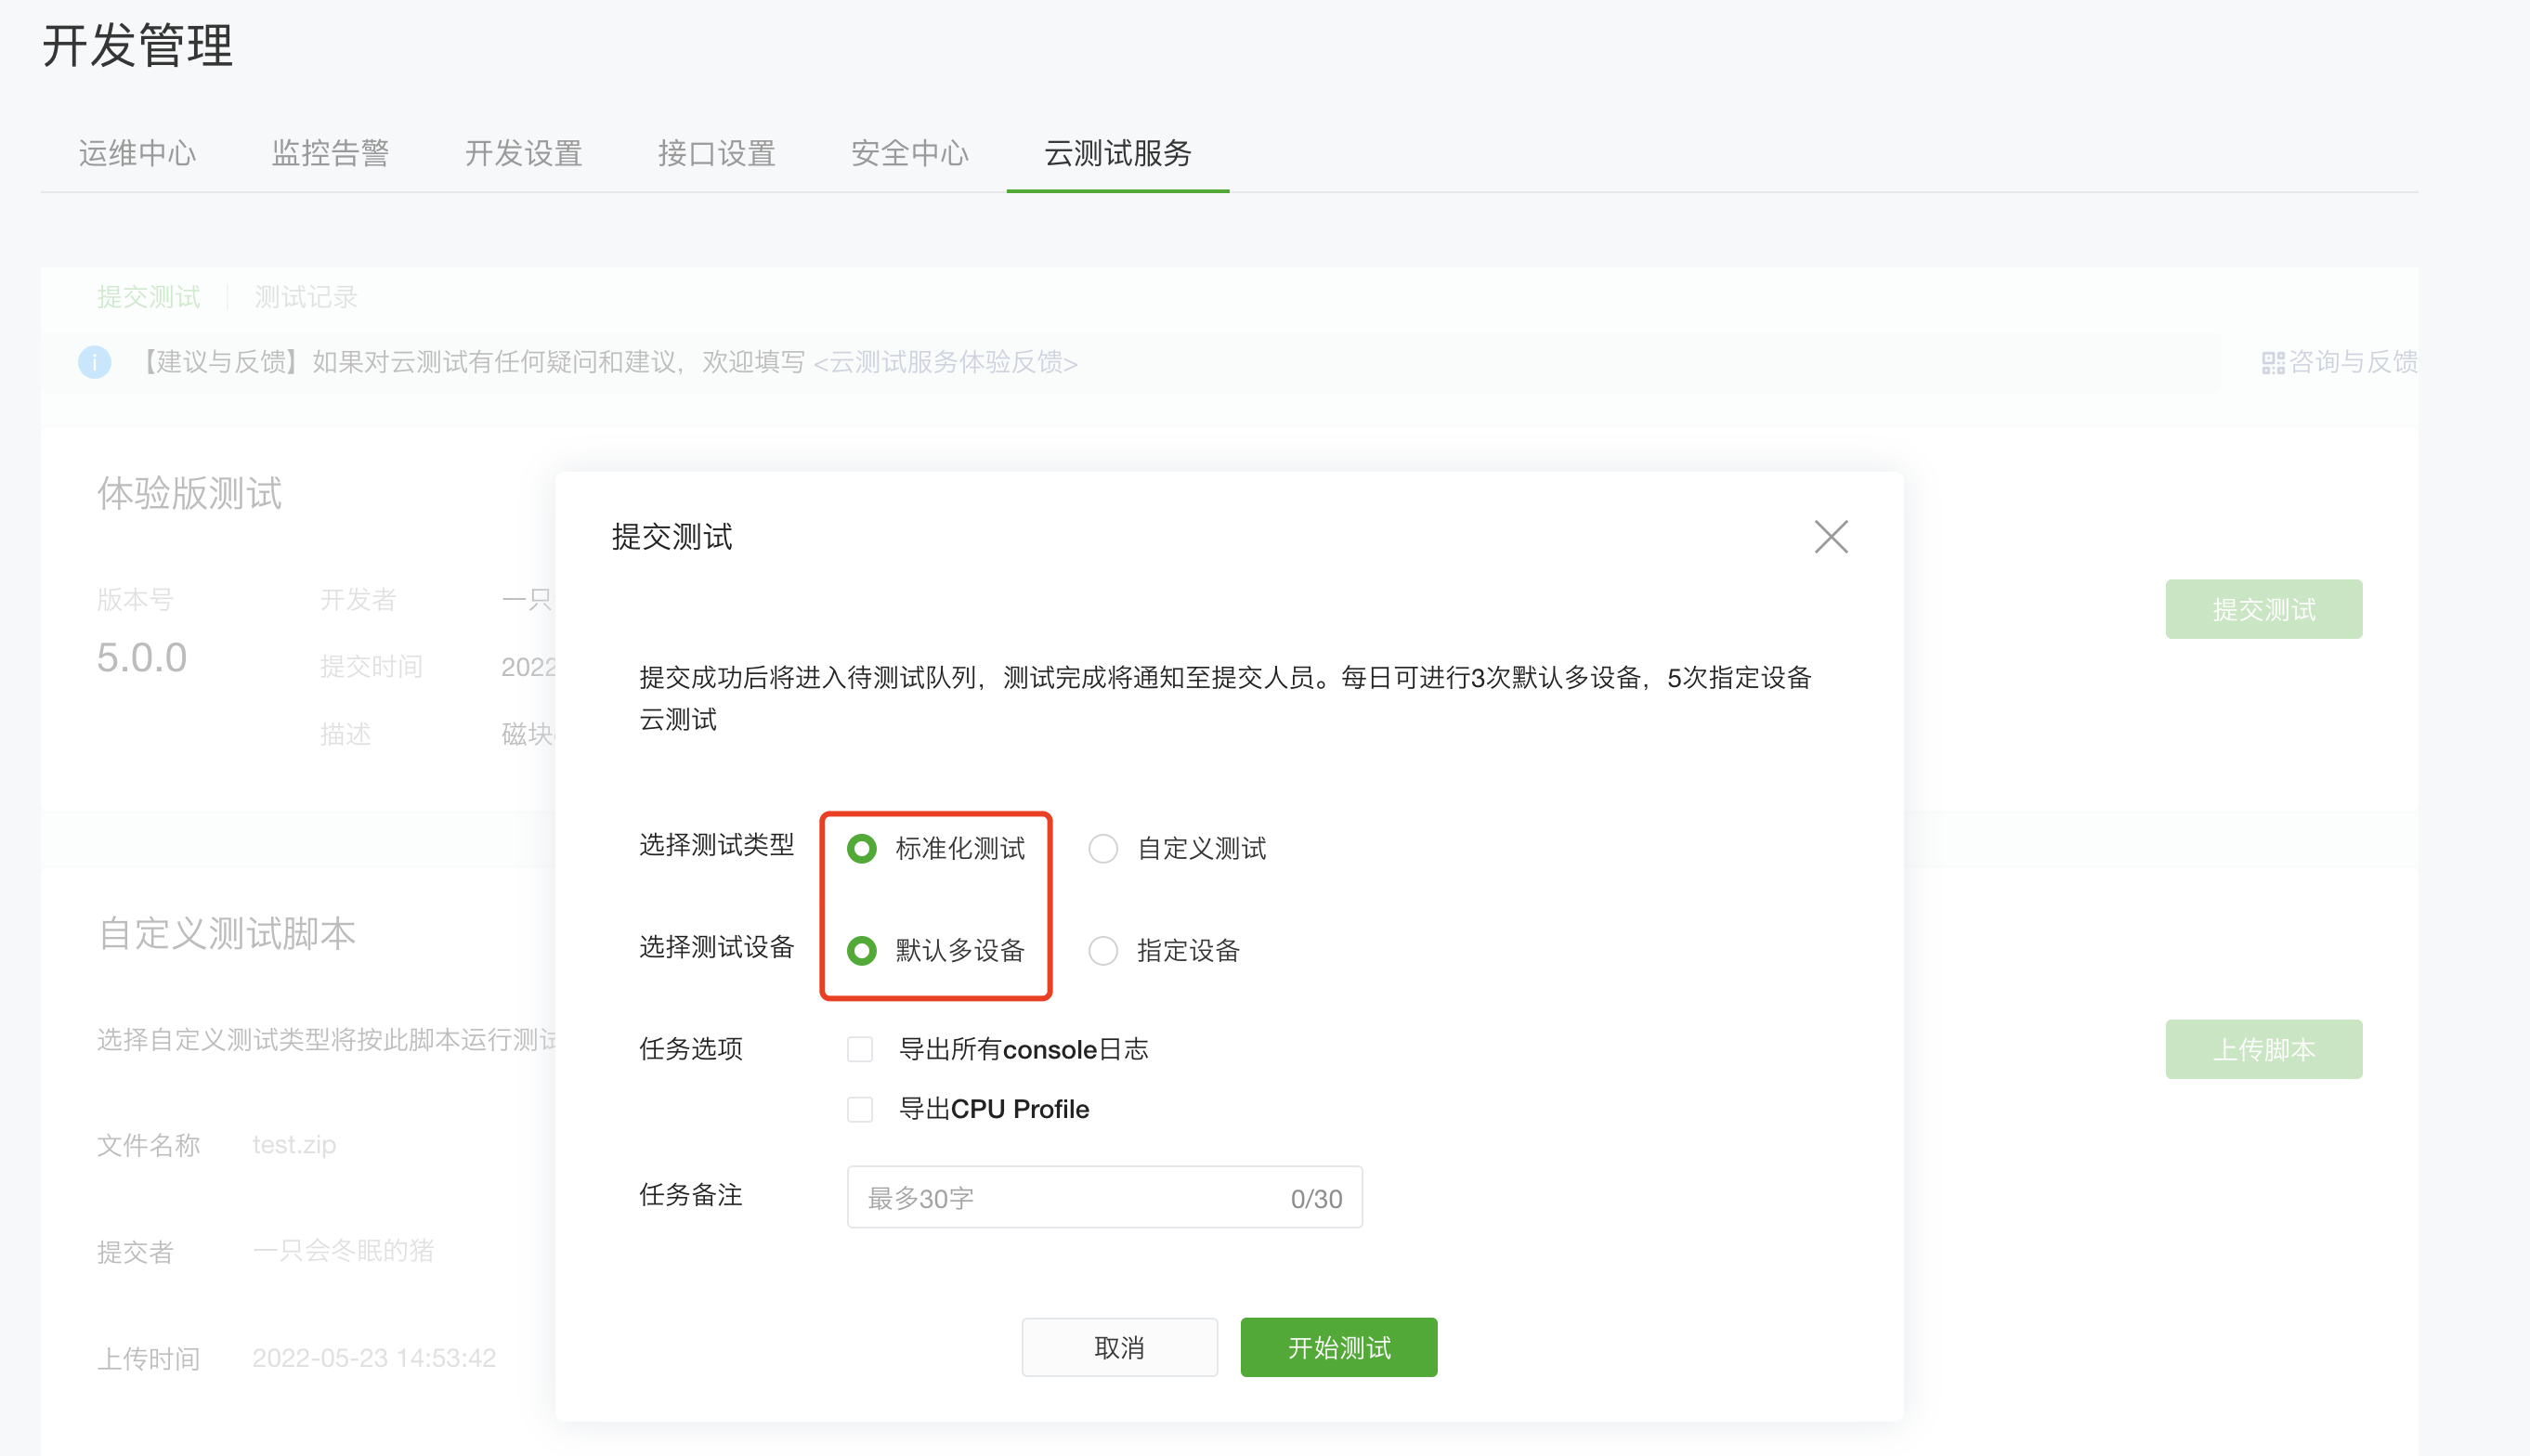Select 标准化测试 radio button
The width and height of the screenshot is (2530, 1456).
coord(861,849)
